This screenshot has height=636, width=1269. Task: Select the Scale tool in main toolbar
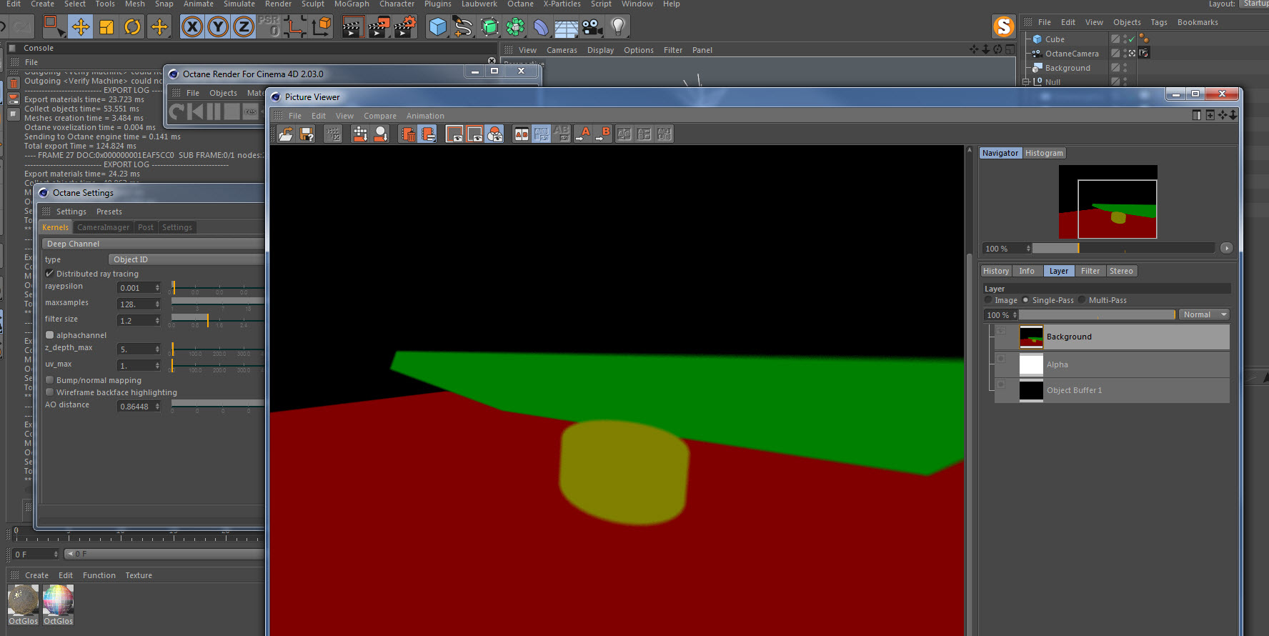coord(106,27)
